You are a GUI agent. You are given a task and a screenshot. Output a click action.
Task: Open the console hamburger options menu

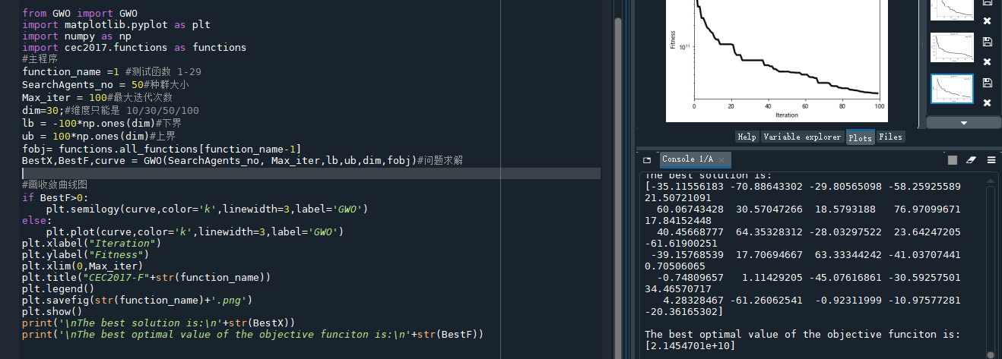click(991, 160)
